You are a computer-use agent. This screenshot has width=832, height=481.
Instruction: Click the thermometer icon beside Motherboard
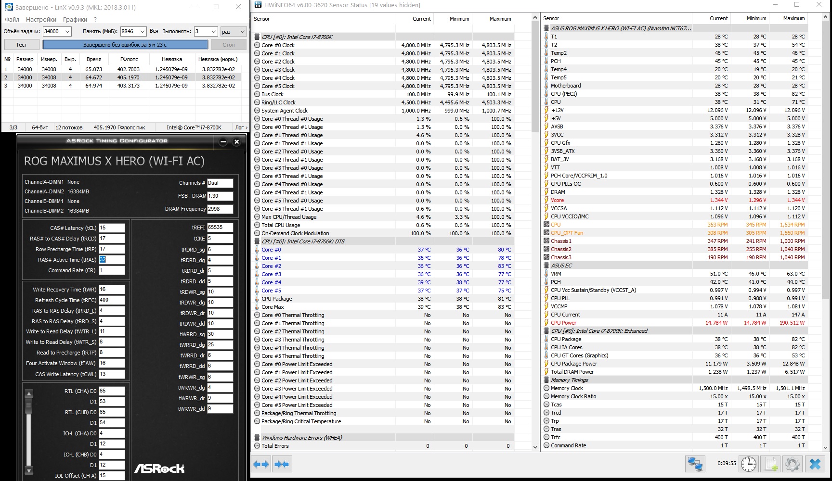(x=546, y=86)
